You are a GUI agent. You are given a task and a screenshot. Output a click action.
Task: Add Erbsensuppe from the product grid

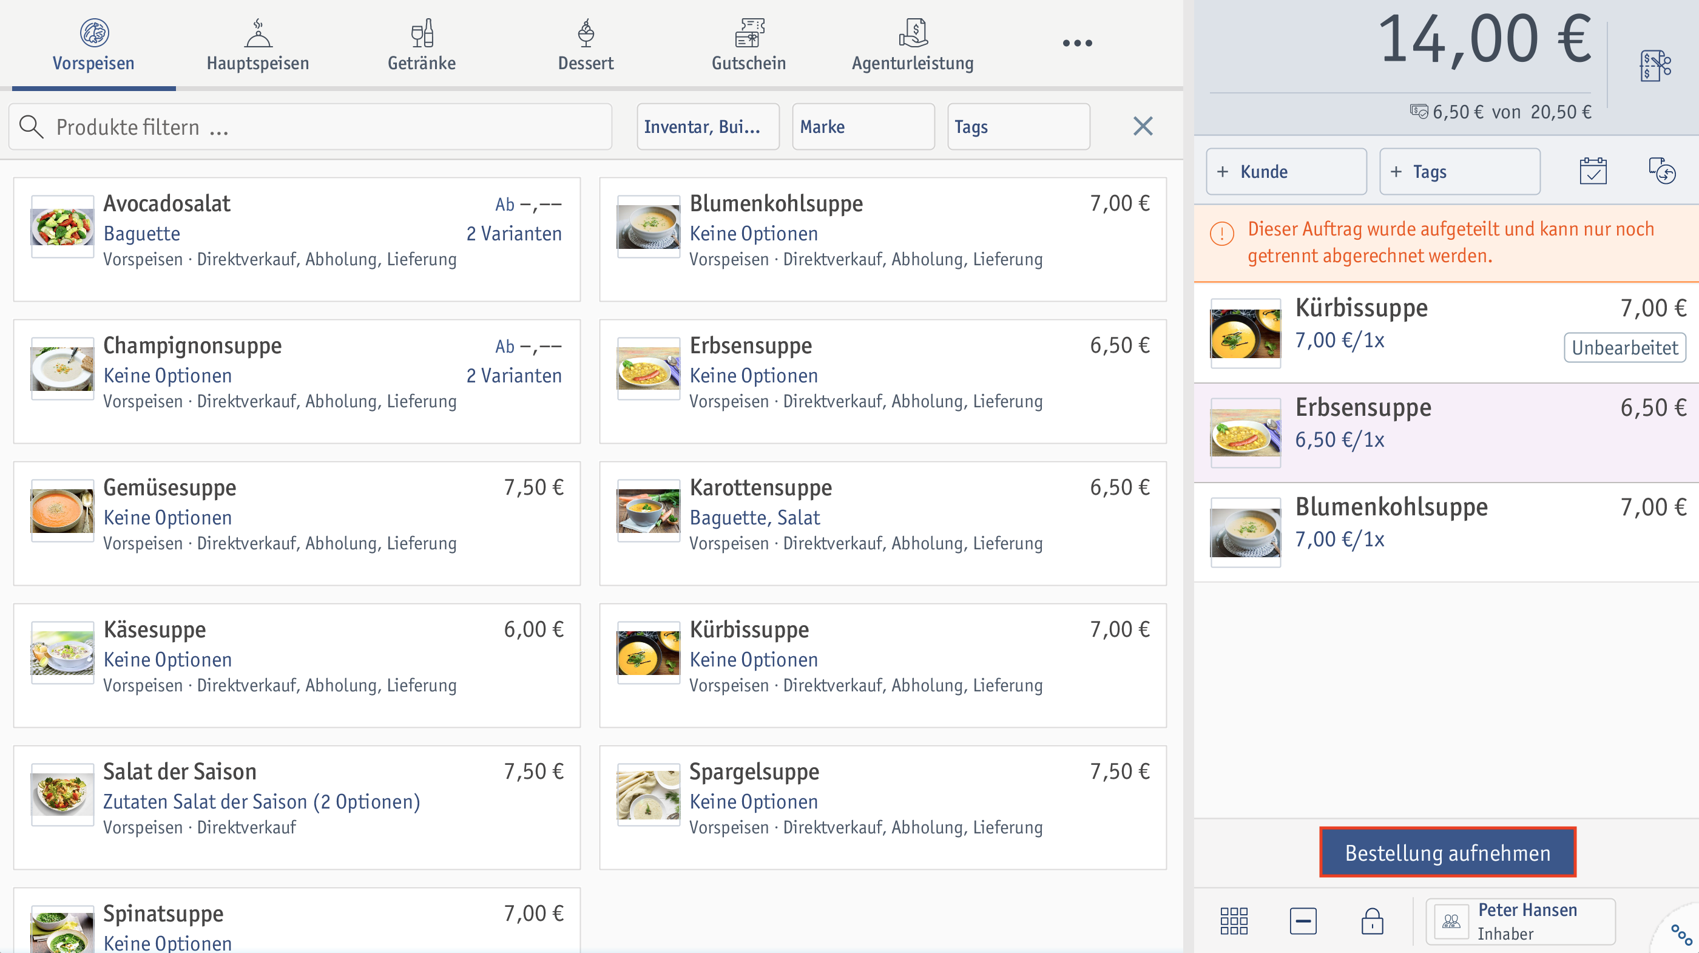[x=882, y=381]
